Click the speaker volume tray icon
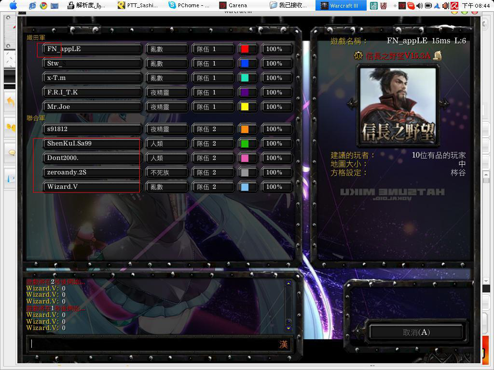The image size is (494, 370). click(419, 5)
